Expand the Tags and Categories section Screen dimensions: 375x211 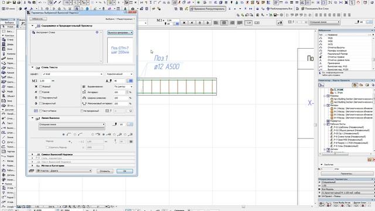click(x=33, y=165)
